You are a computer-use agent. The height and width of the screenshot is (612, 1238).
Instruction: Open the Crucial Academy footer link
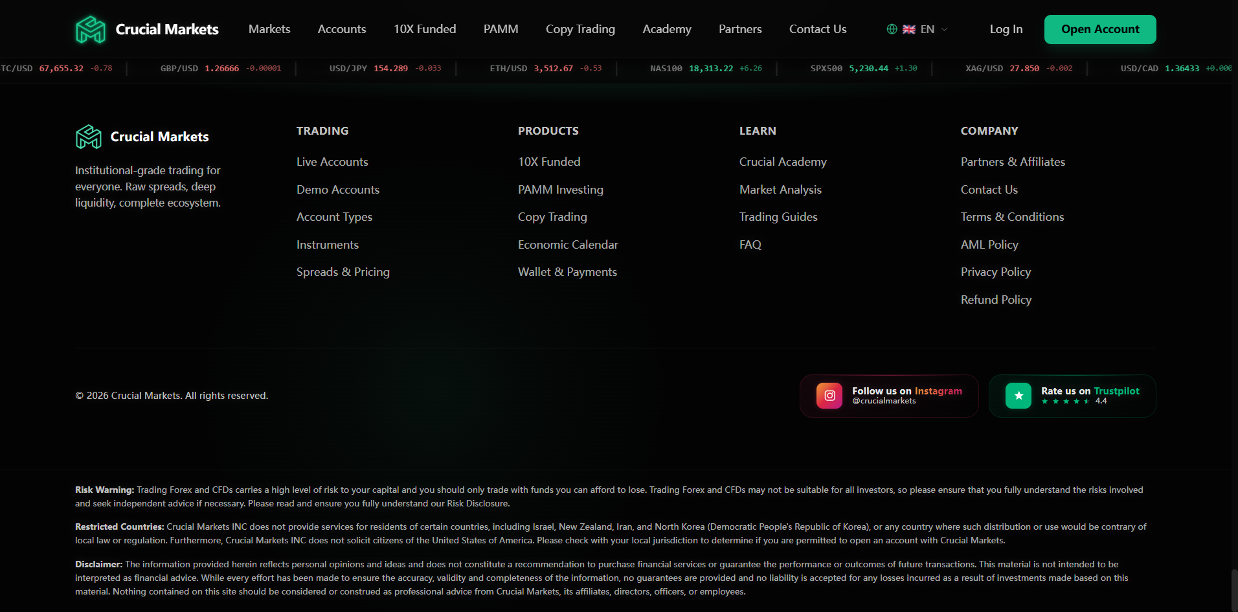pyautogui.click(x=783, y=162)
